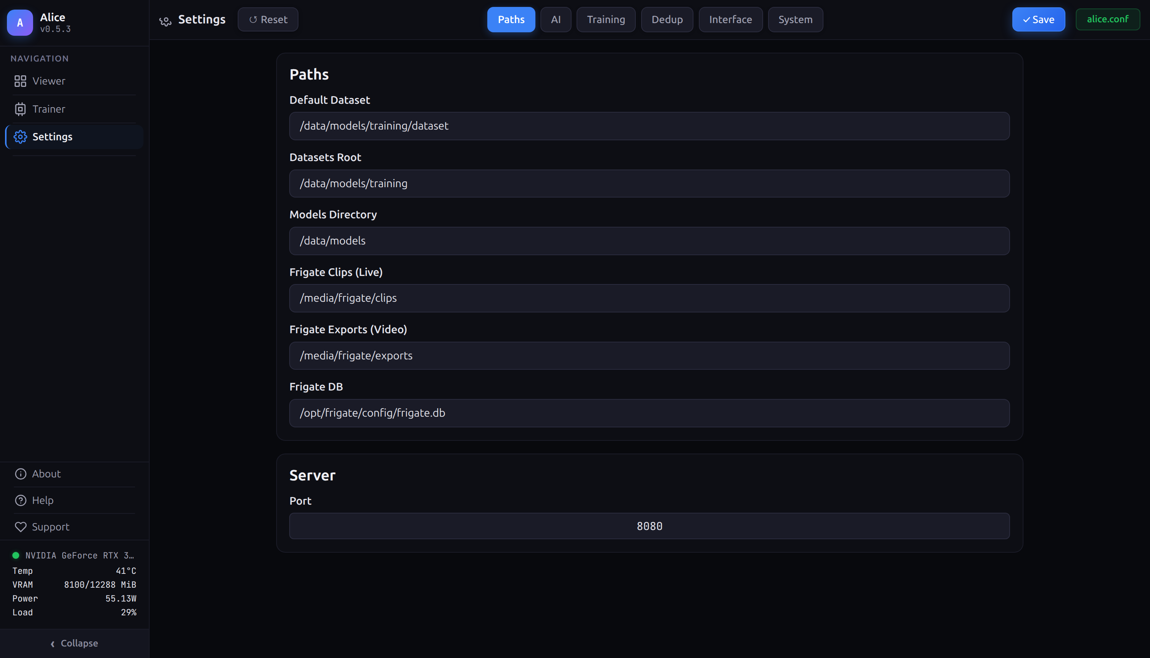The width and height of the screenshot is (1150, 658).
Task: Open the Viewer from the sidebar
Action: [x=48, y=81]
